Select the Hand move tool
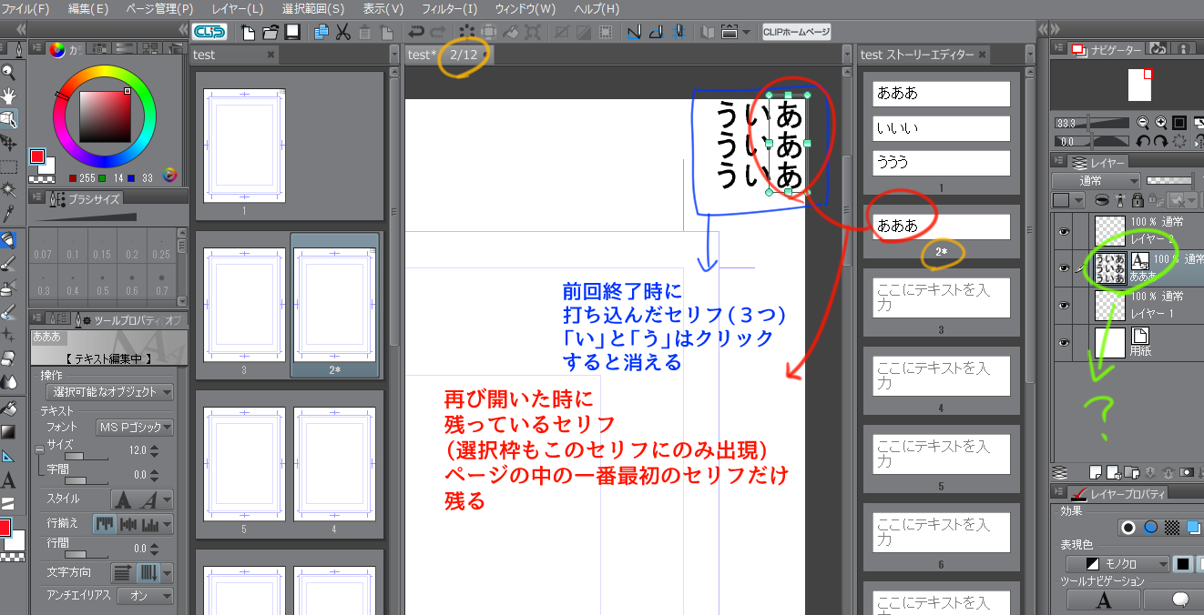 tap(9, 96)
